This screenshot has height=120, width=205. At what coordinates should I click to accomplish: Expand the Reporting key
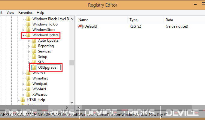point(29,46)
